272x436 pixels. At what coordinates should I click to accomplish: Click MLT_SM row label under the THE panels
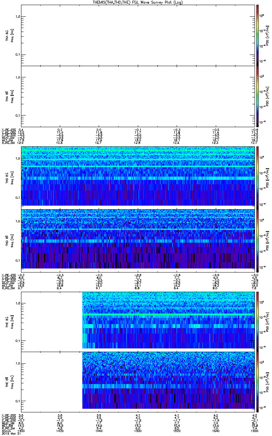click(x=7, y=425)
